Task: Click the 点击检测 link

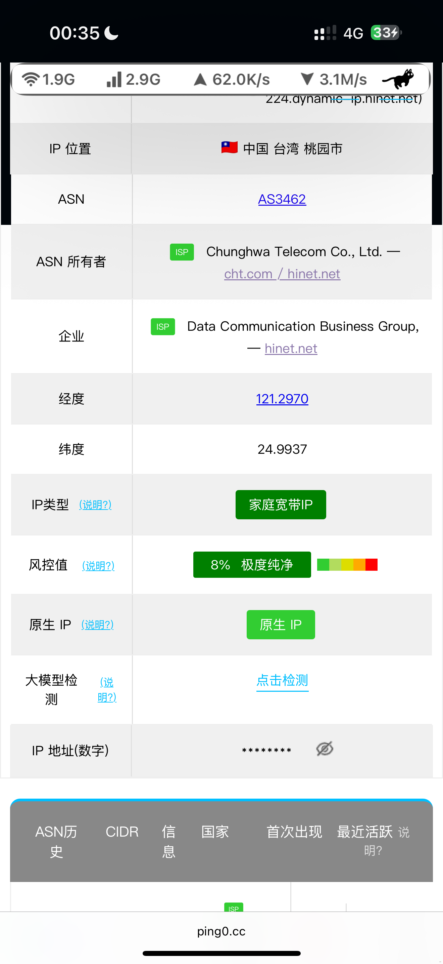Action: [282, 680]
